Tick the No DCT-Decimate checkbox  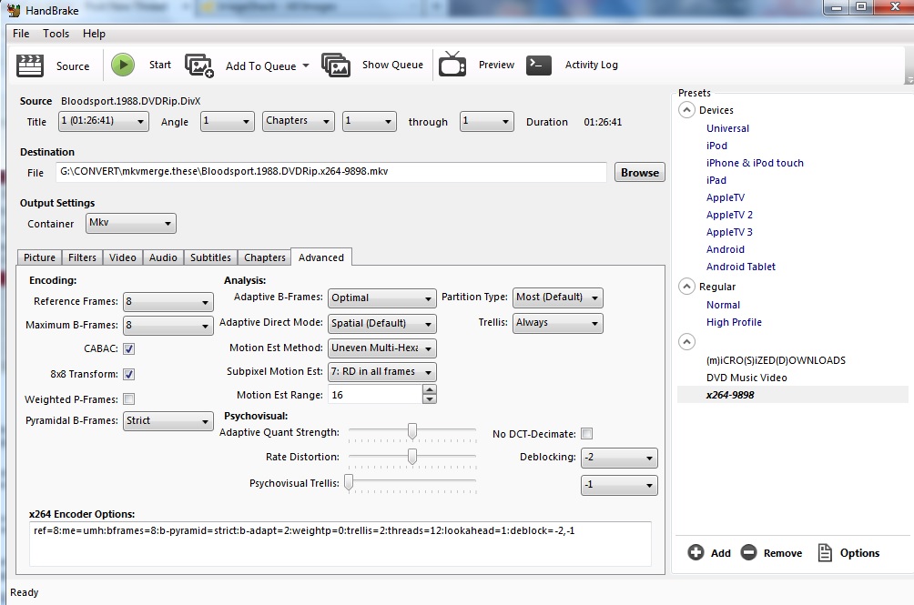tap(587, 434)
